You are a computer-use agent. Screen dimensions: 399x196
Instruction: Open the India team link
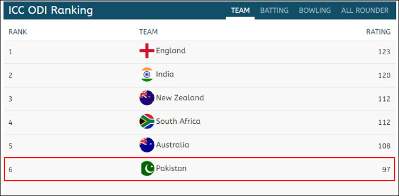pos(165,74)
